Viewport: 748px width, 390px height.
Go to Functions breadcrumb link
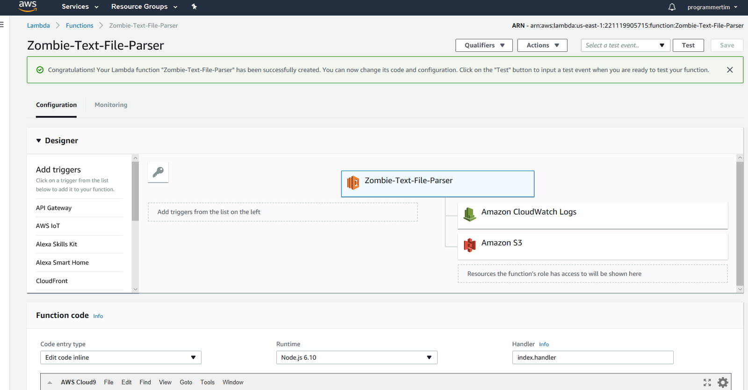[x=79, y=26]
